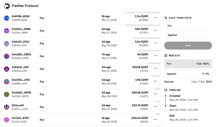Click the Against result row showing 0%
Screen dimensions: 216x127
pyautogui.click(x=188, y=74)
